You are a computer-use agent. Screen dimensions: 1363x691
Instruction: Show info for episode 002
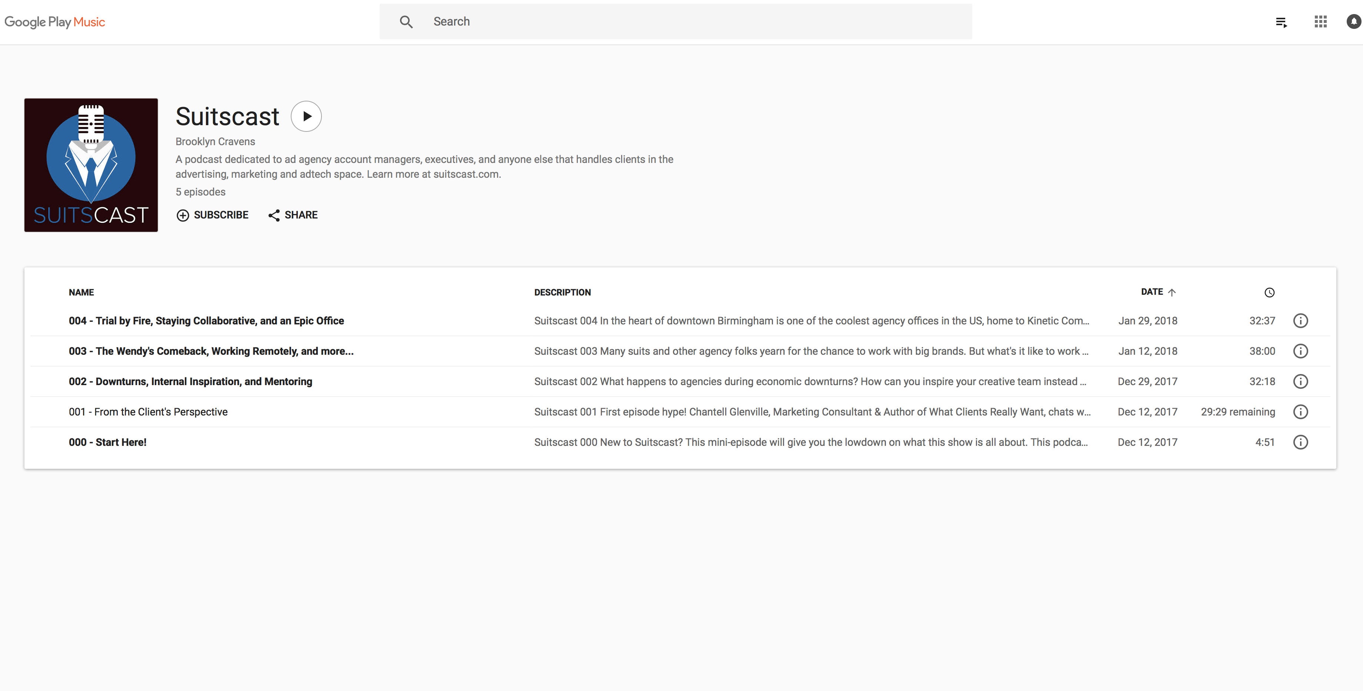[1300, 381]
